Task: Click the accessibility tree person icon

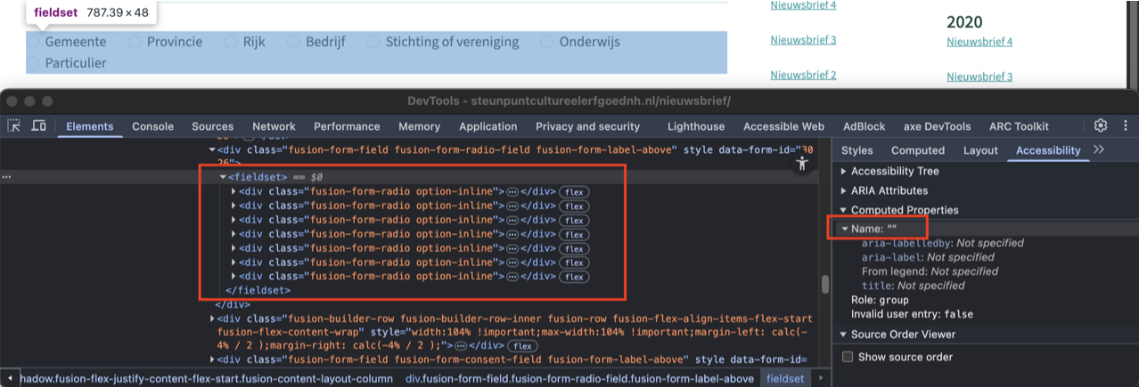Action: pos(803,163)
